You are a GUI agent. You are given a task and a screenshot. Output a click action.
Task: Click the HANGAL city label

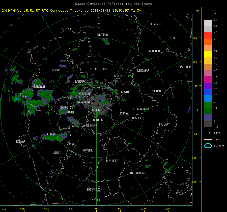coord(71,144)
